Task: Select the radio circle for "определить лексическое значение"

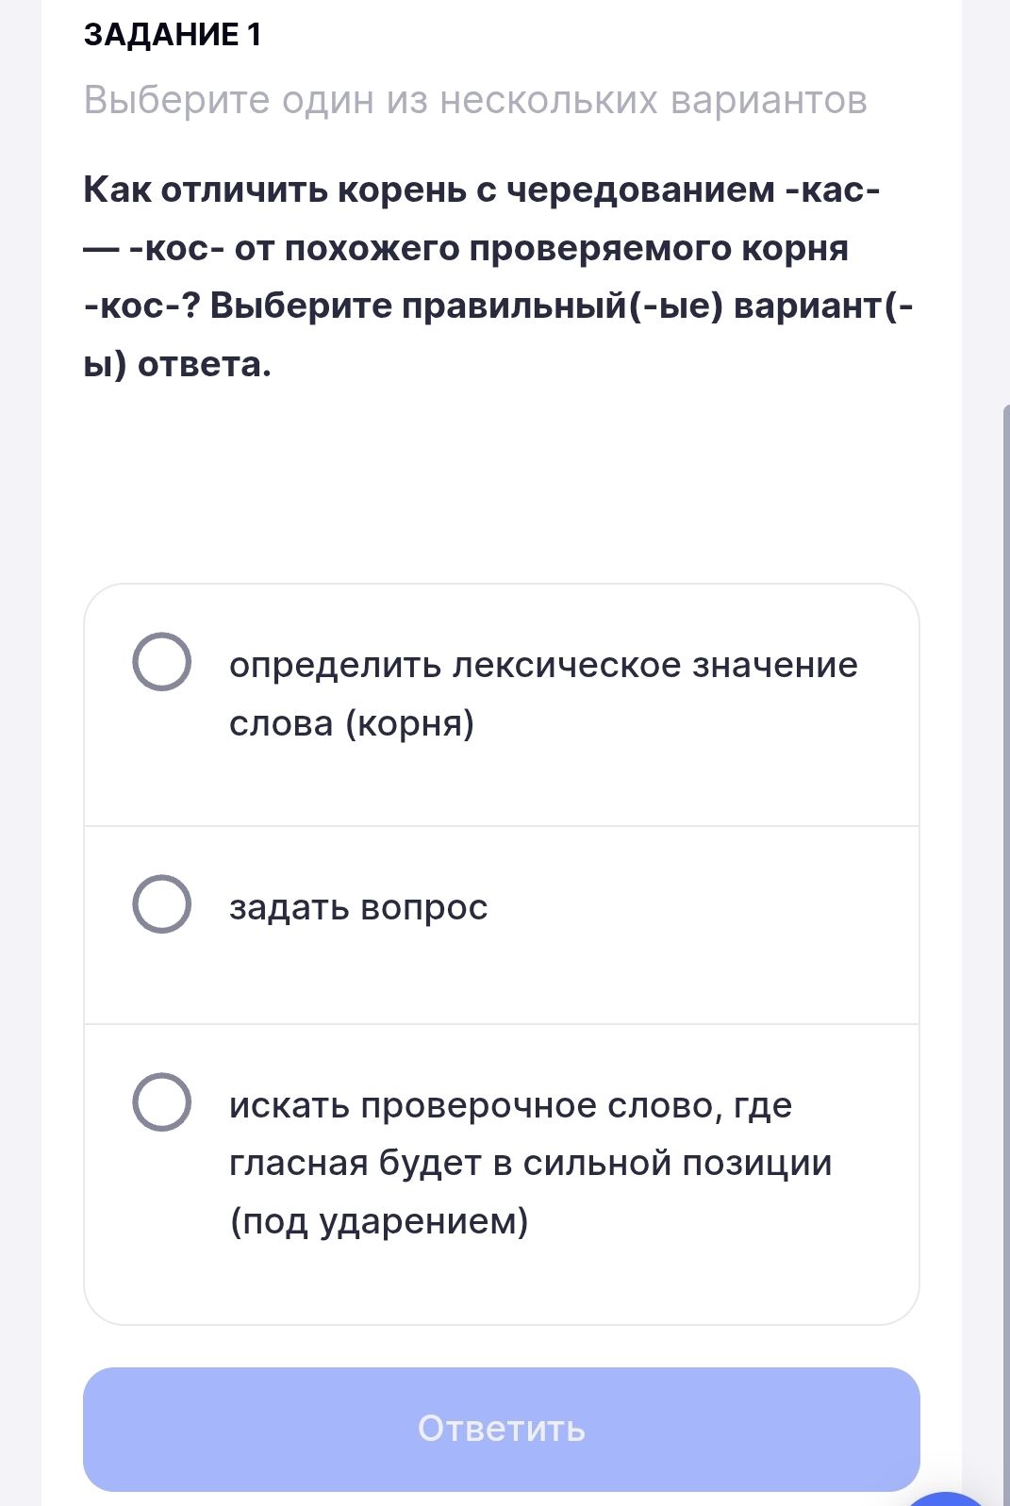Action: pos(162,662)
